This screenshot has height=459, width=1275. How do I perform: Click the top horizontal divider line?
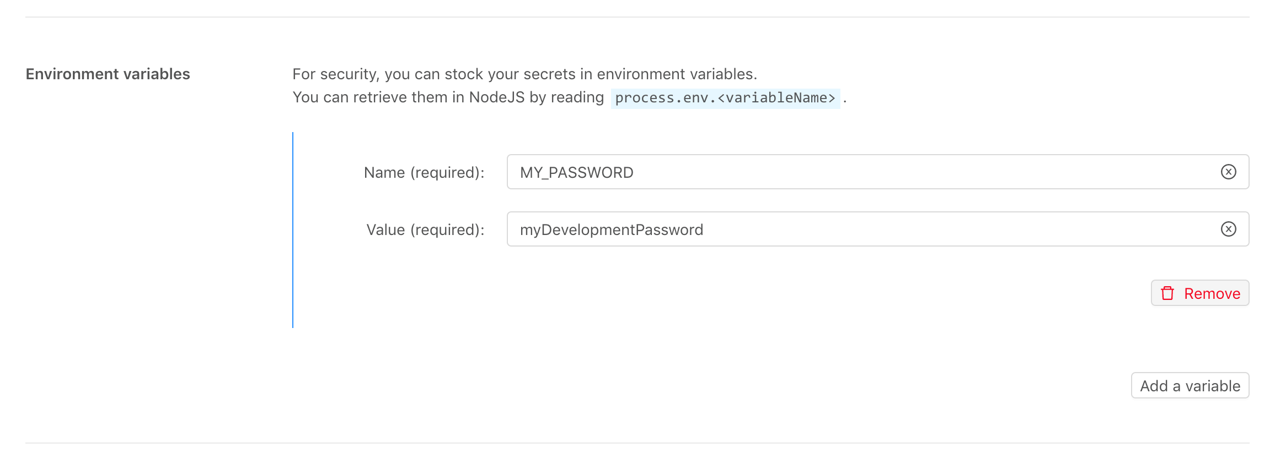pyautogui.click(x=637, y=17)
